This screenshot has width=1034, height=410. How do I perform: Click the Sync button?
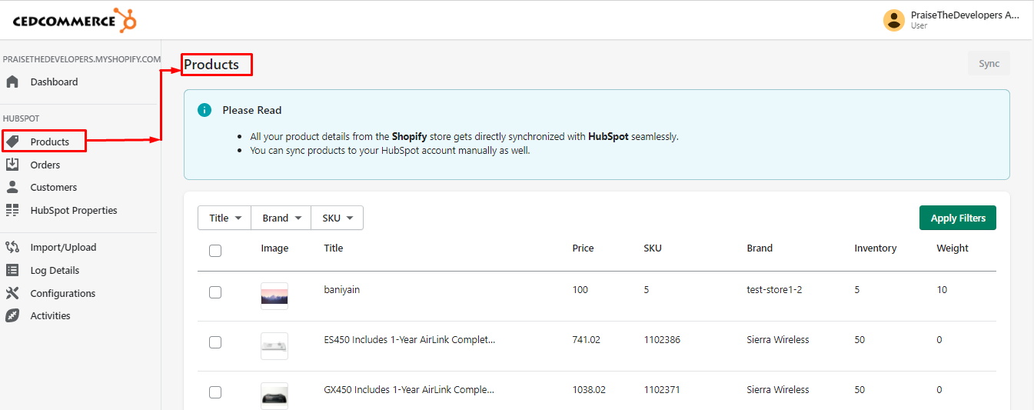click(989, 64)
